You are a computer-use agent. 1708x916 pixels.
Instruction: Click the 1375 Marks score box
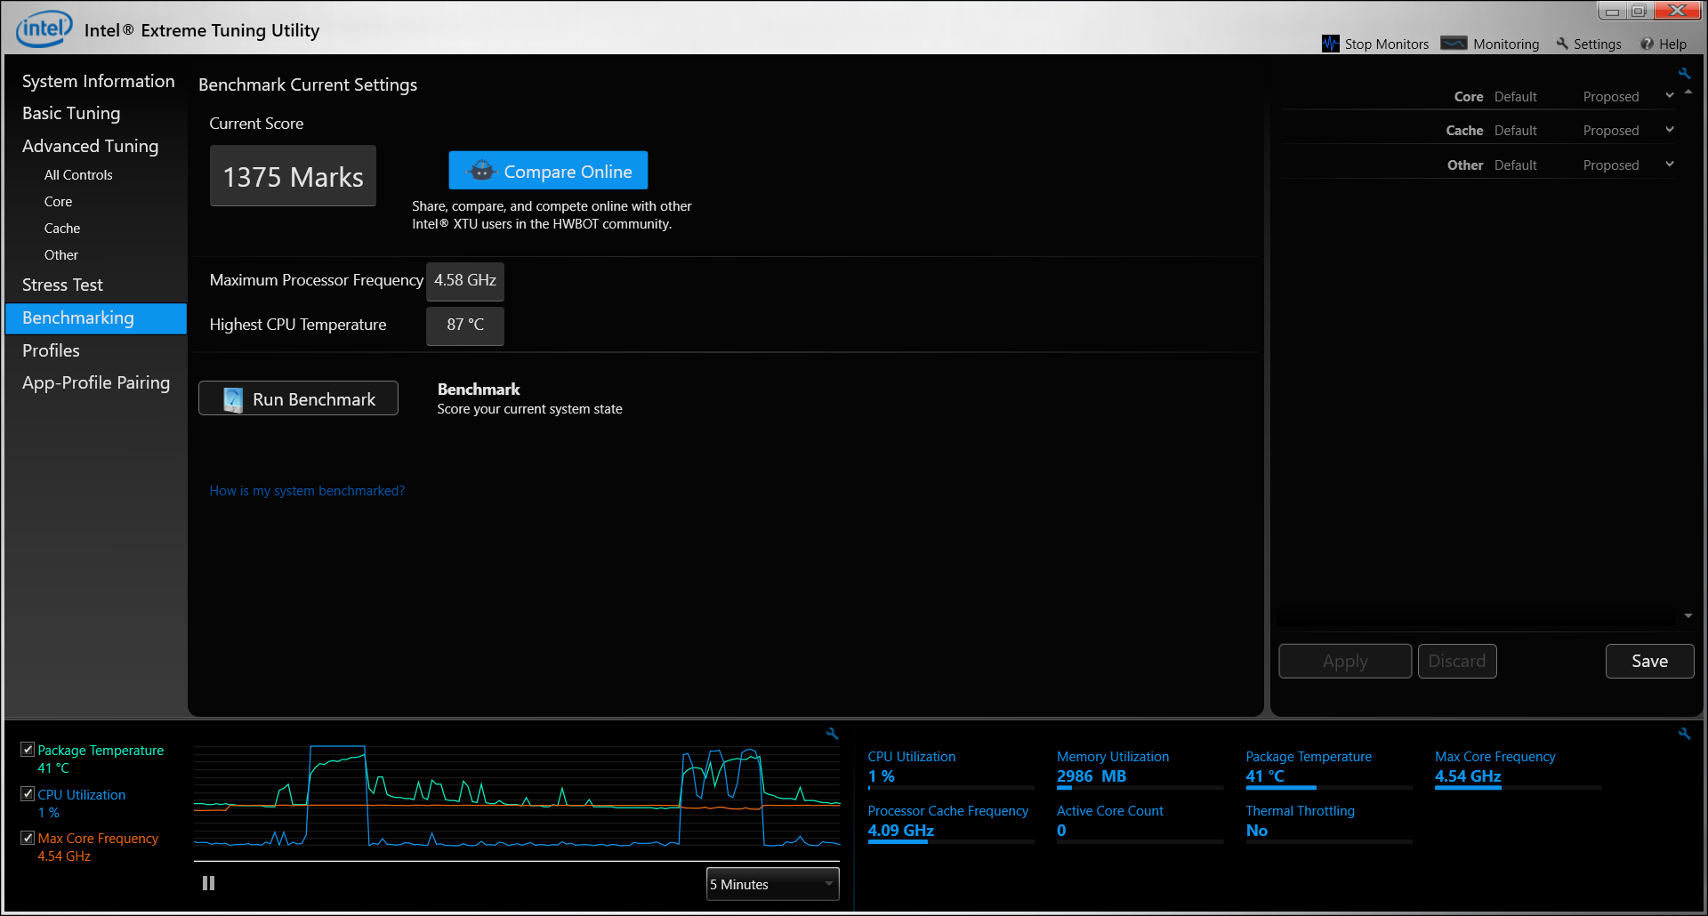[x=293, y=176]
